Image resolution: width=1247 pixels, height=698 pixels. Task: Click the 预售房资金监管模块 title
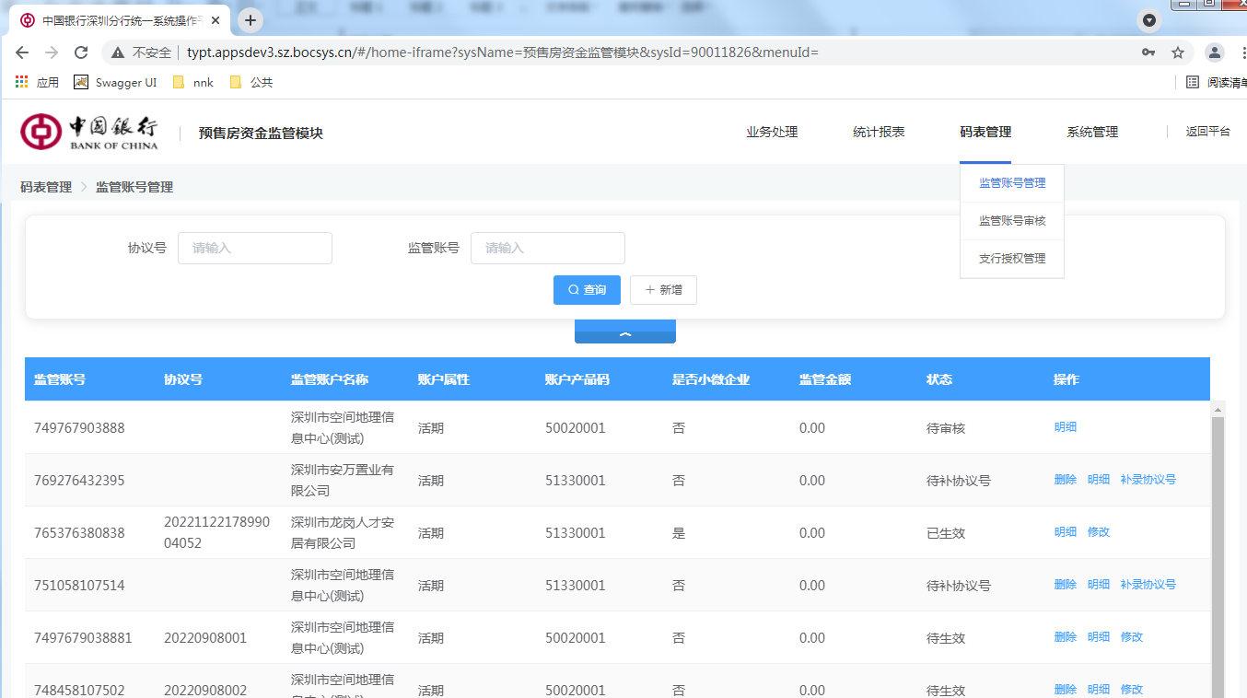[x=261, y=134]
